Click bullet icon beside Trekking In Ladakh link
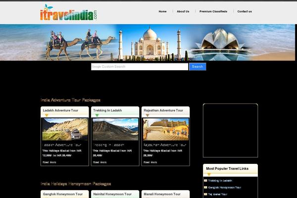The image size is (297, 198). 205,181
